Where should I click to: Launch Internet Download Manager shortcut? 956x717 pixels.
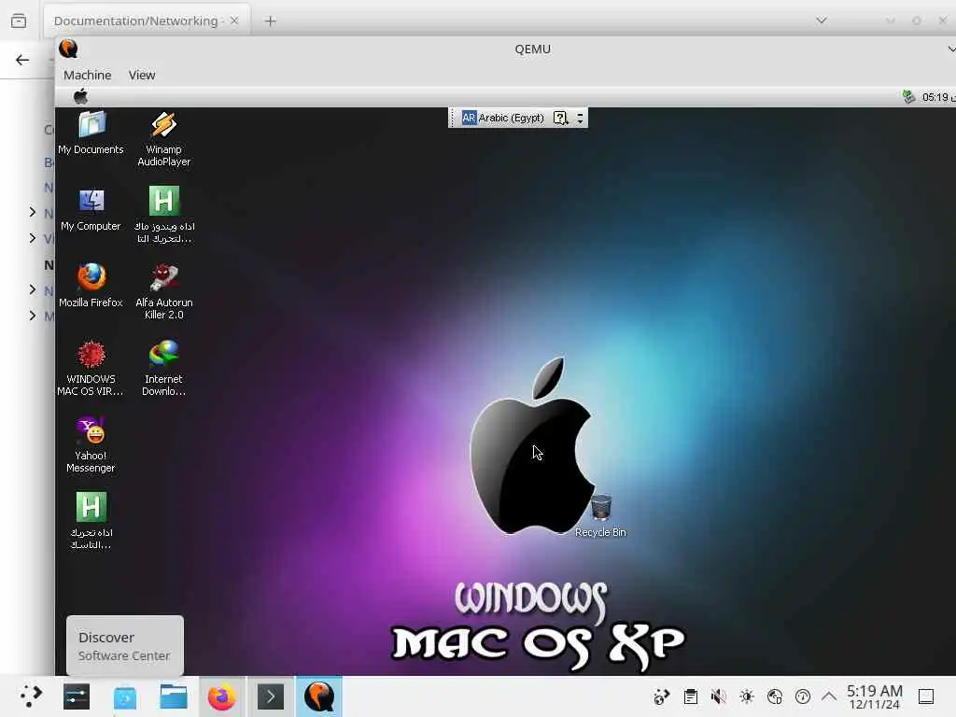(163, 368)
